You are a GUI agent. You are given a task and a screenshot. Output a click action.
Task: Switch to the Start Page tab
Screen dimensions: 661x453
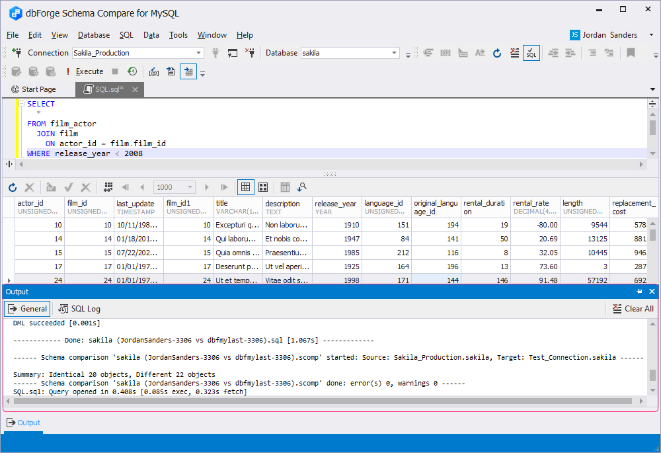[34, 89]
